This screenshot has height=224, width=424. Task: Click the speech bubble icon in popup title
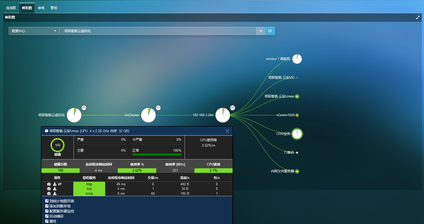(47, 131)
